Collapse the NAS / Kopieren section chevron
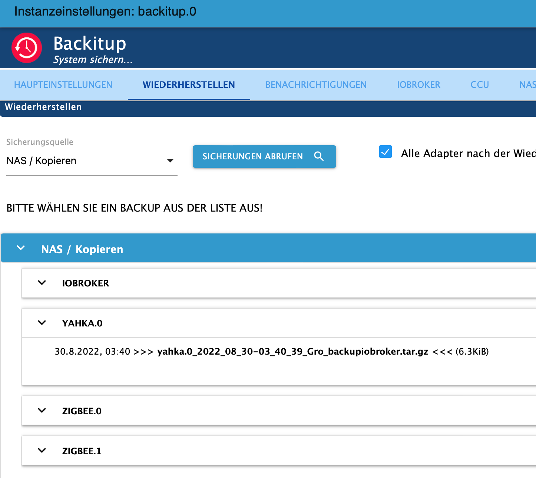This screenshot has width=536, height=478. coord(21,248)
